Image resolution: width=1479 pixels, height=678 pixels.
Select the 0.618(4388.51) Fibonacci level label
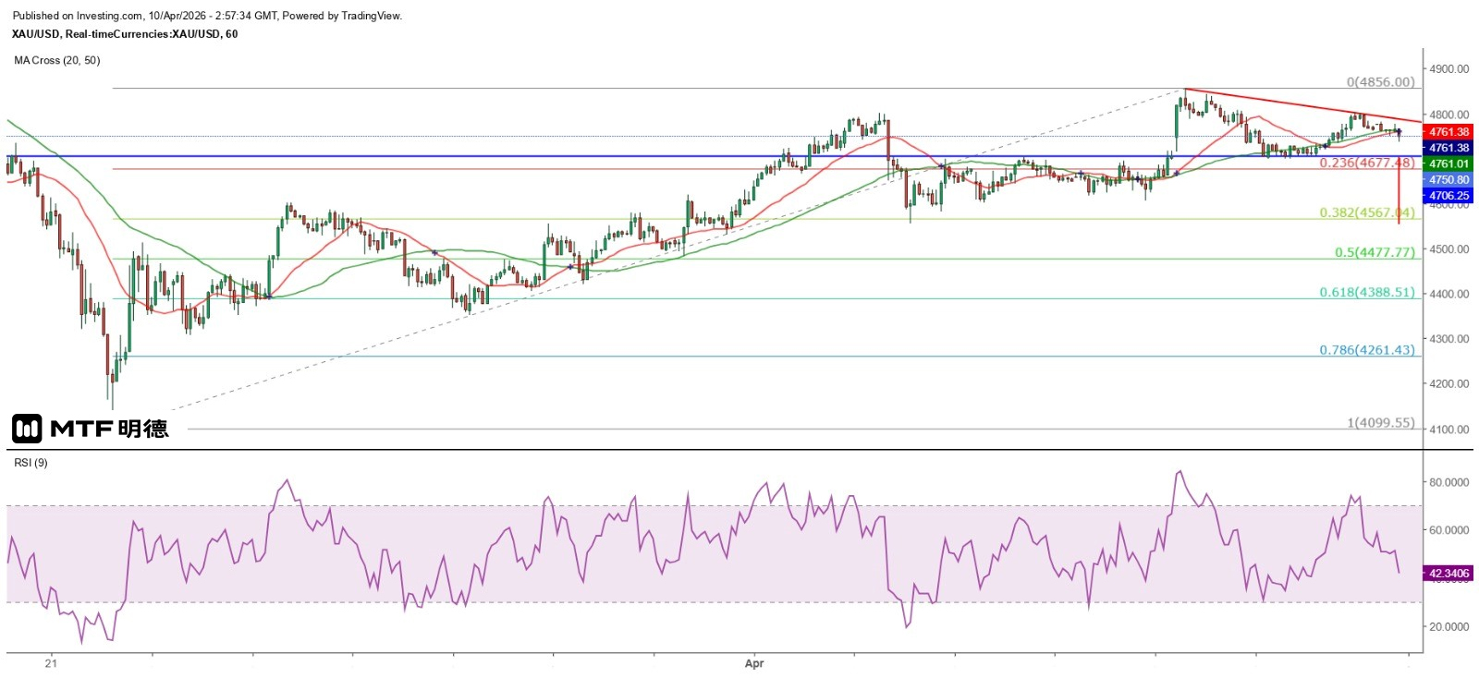[x=1366, y=292]
